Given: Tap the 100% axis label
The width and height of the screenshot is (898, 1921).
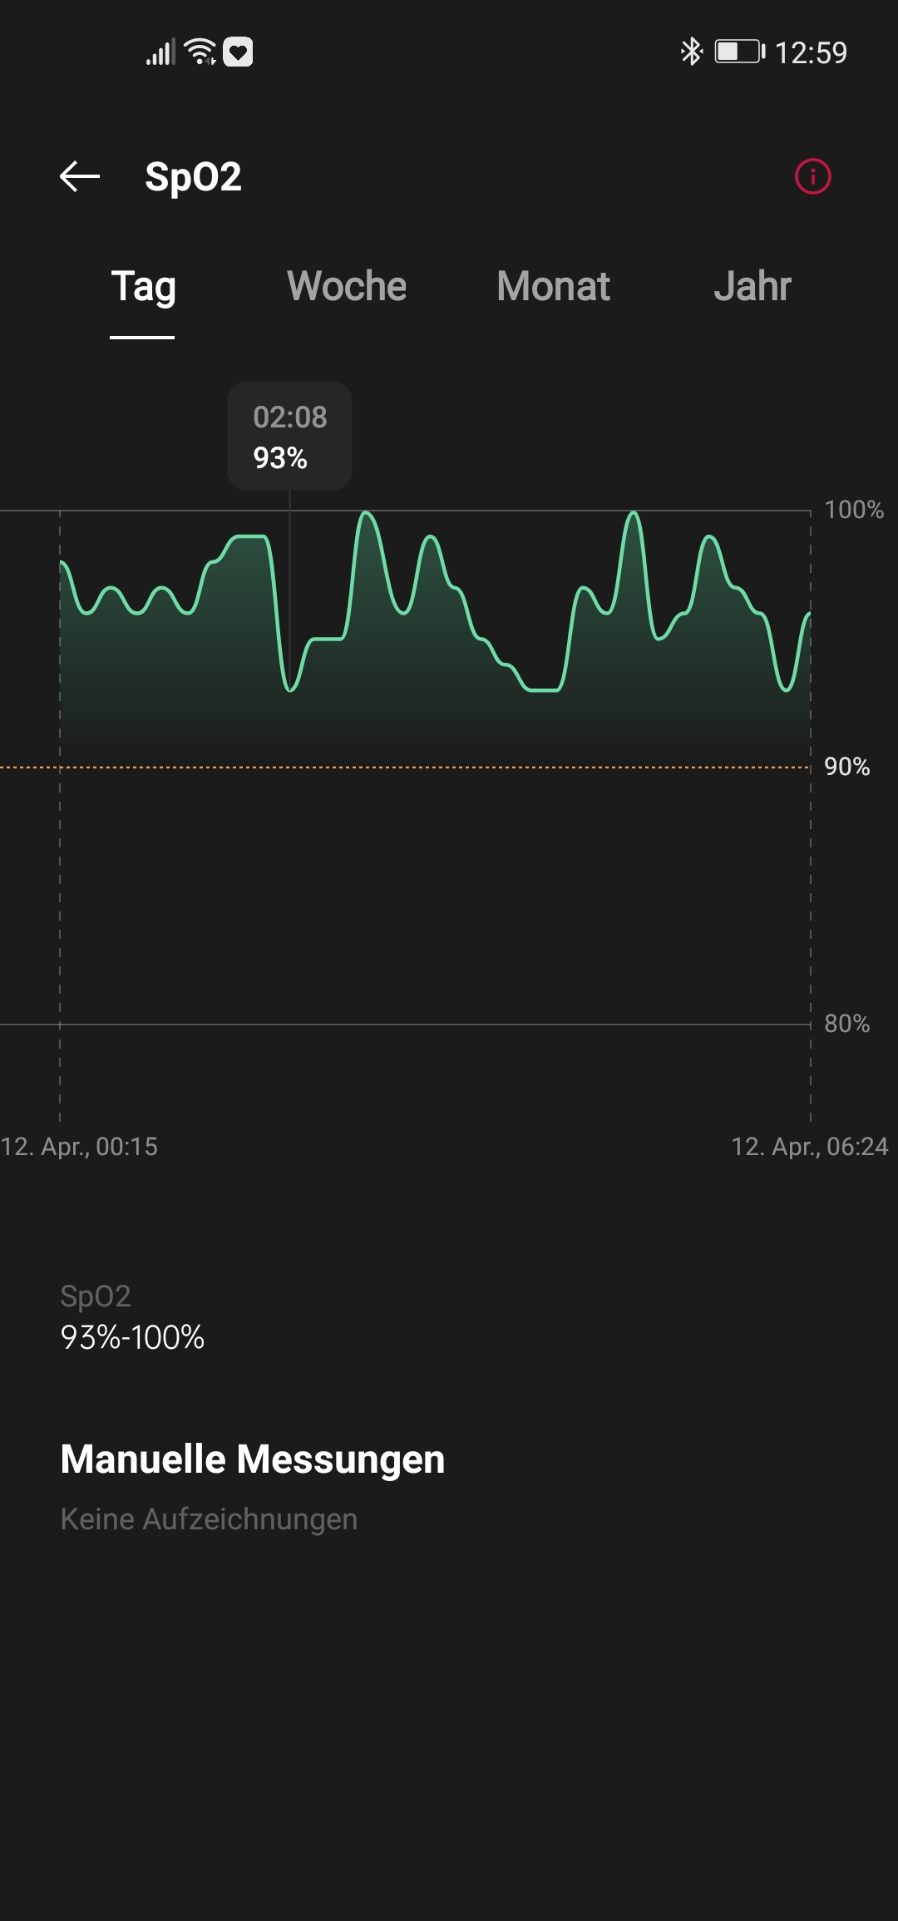Looking at the screenshot, I should 854,510.
